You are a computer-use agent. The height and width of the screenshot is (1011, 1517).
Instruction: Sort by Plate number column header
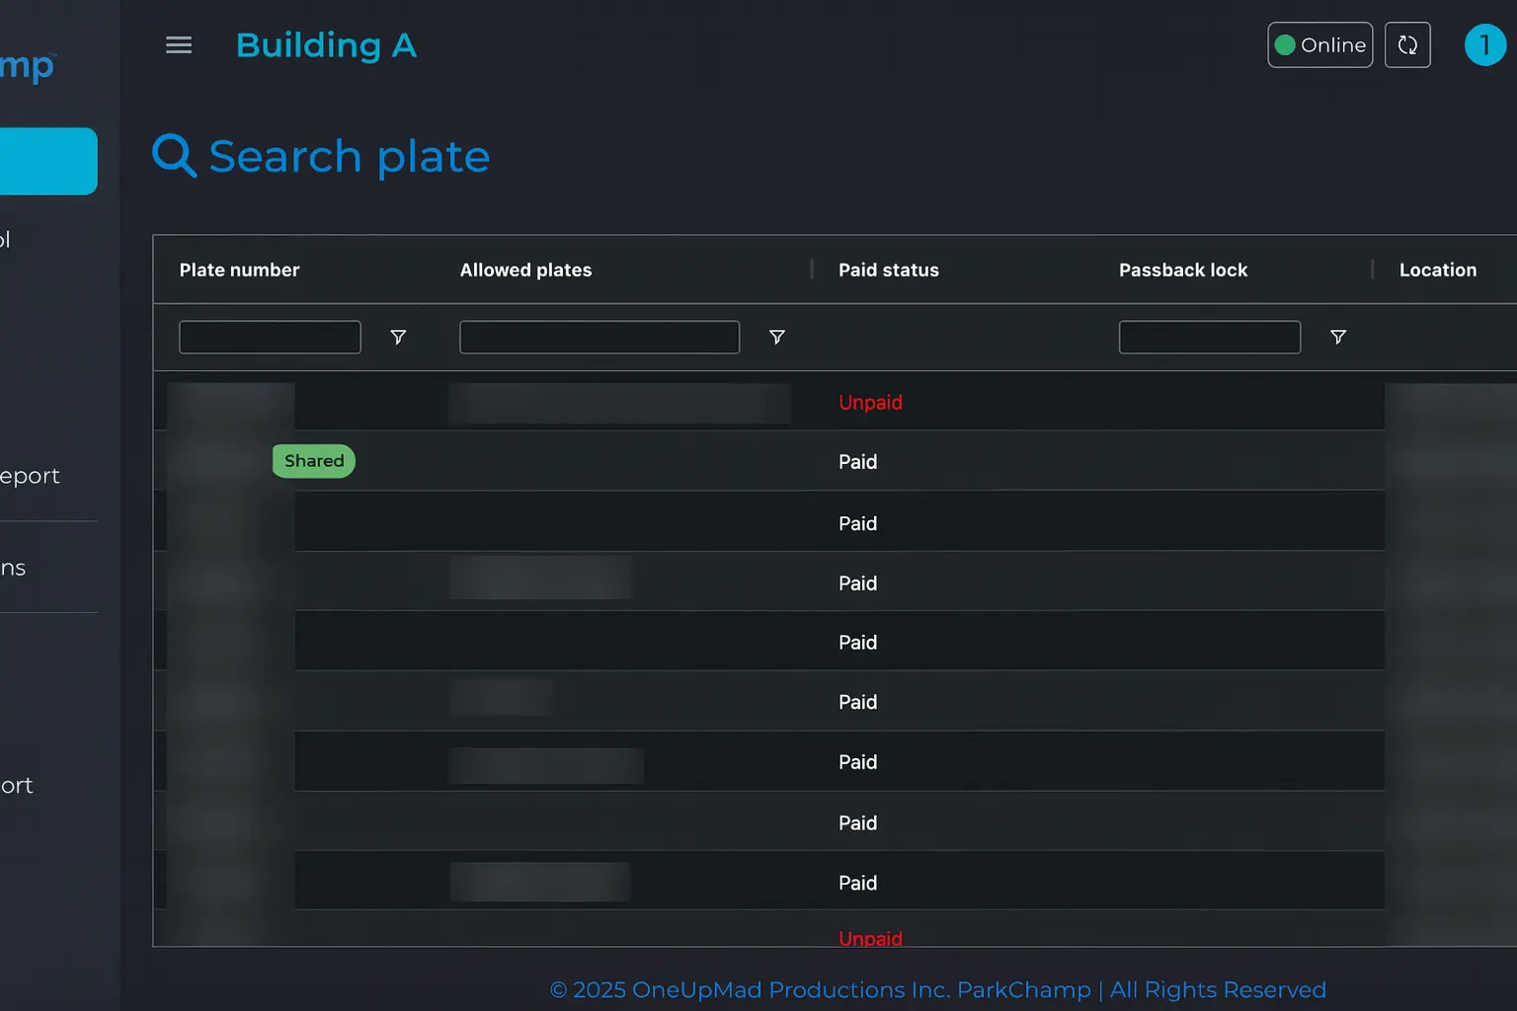click(x=239, y=270)
